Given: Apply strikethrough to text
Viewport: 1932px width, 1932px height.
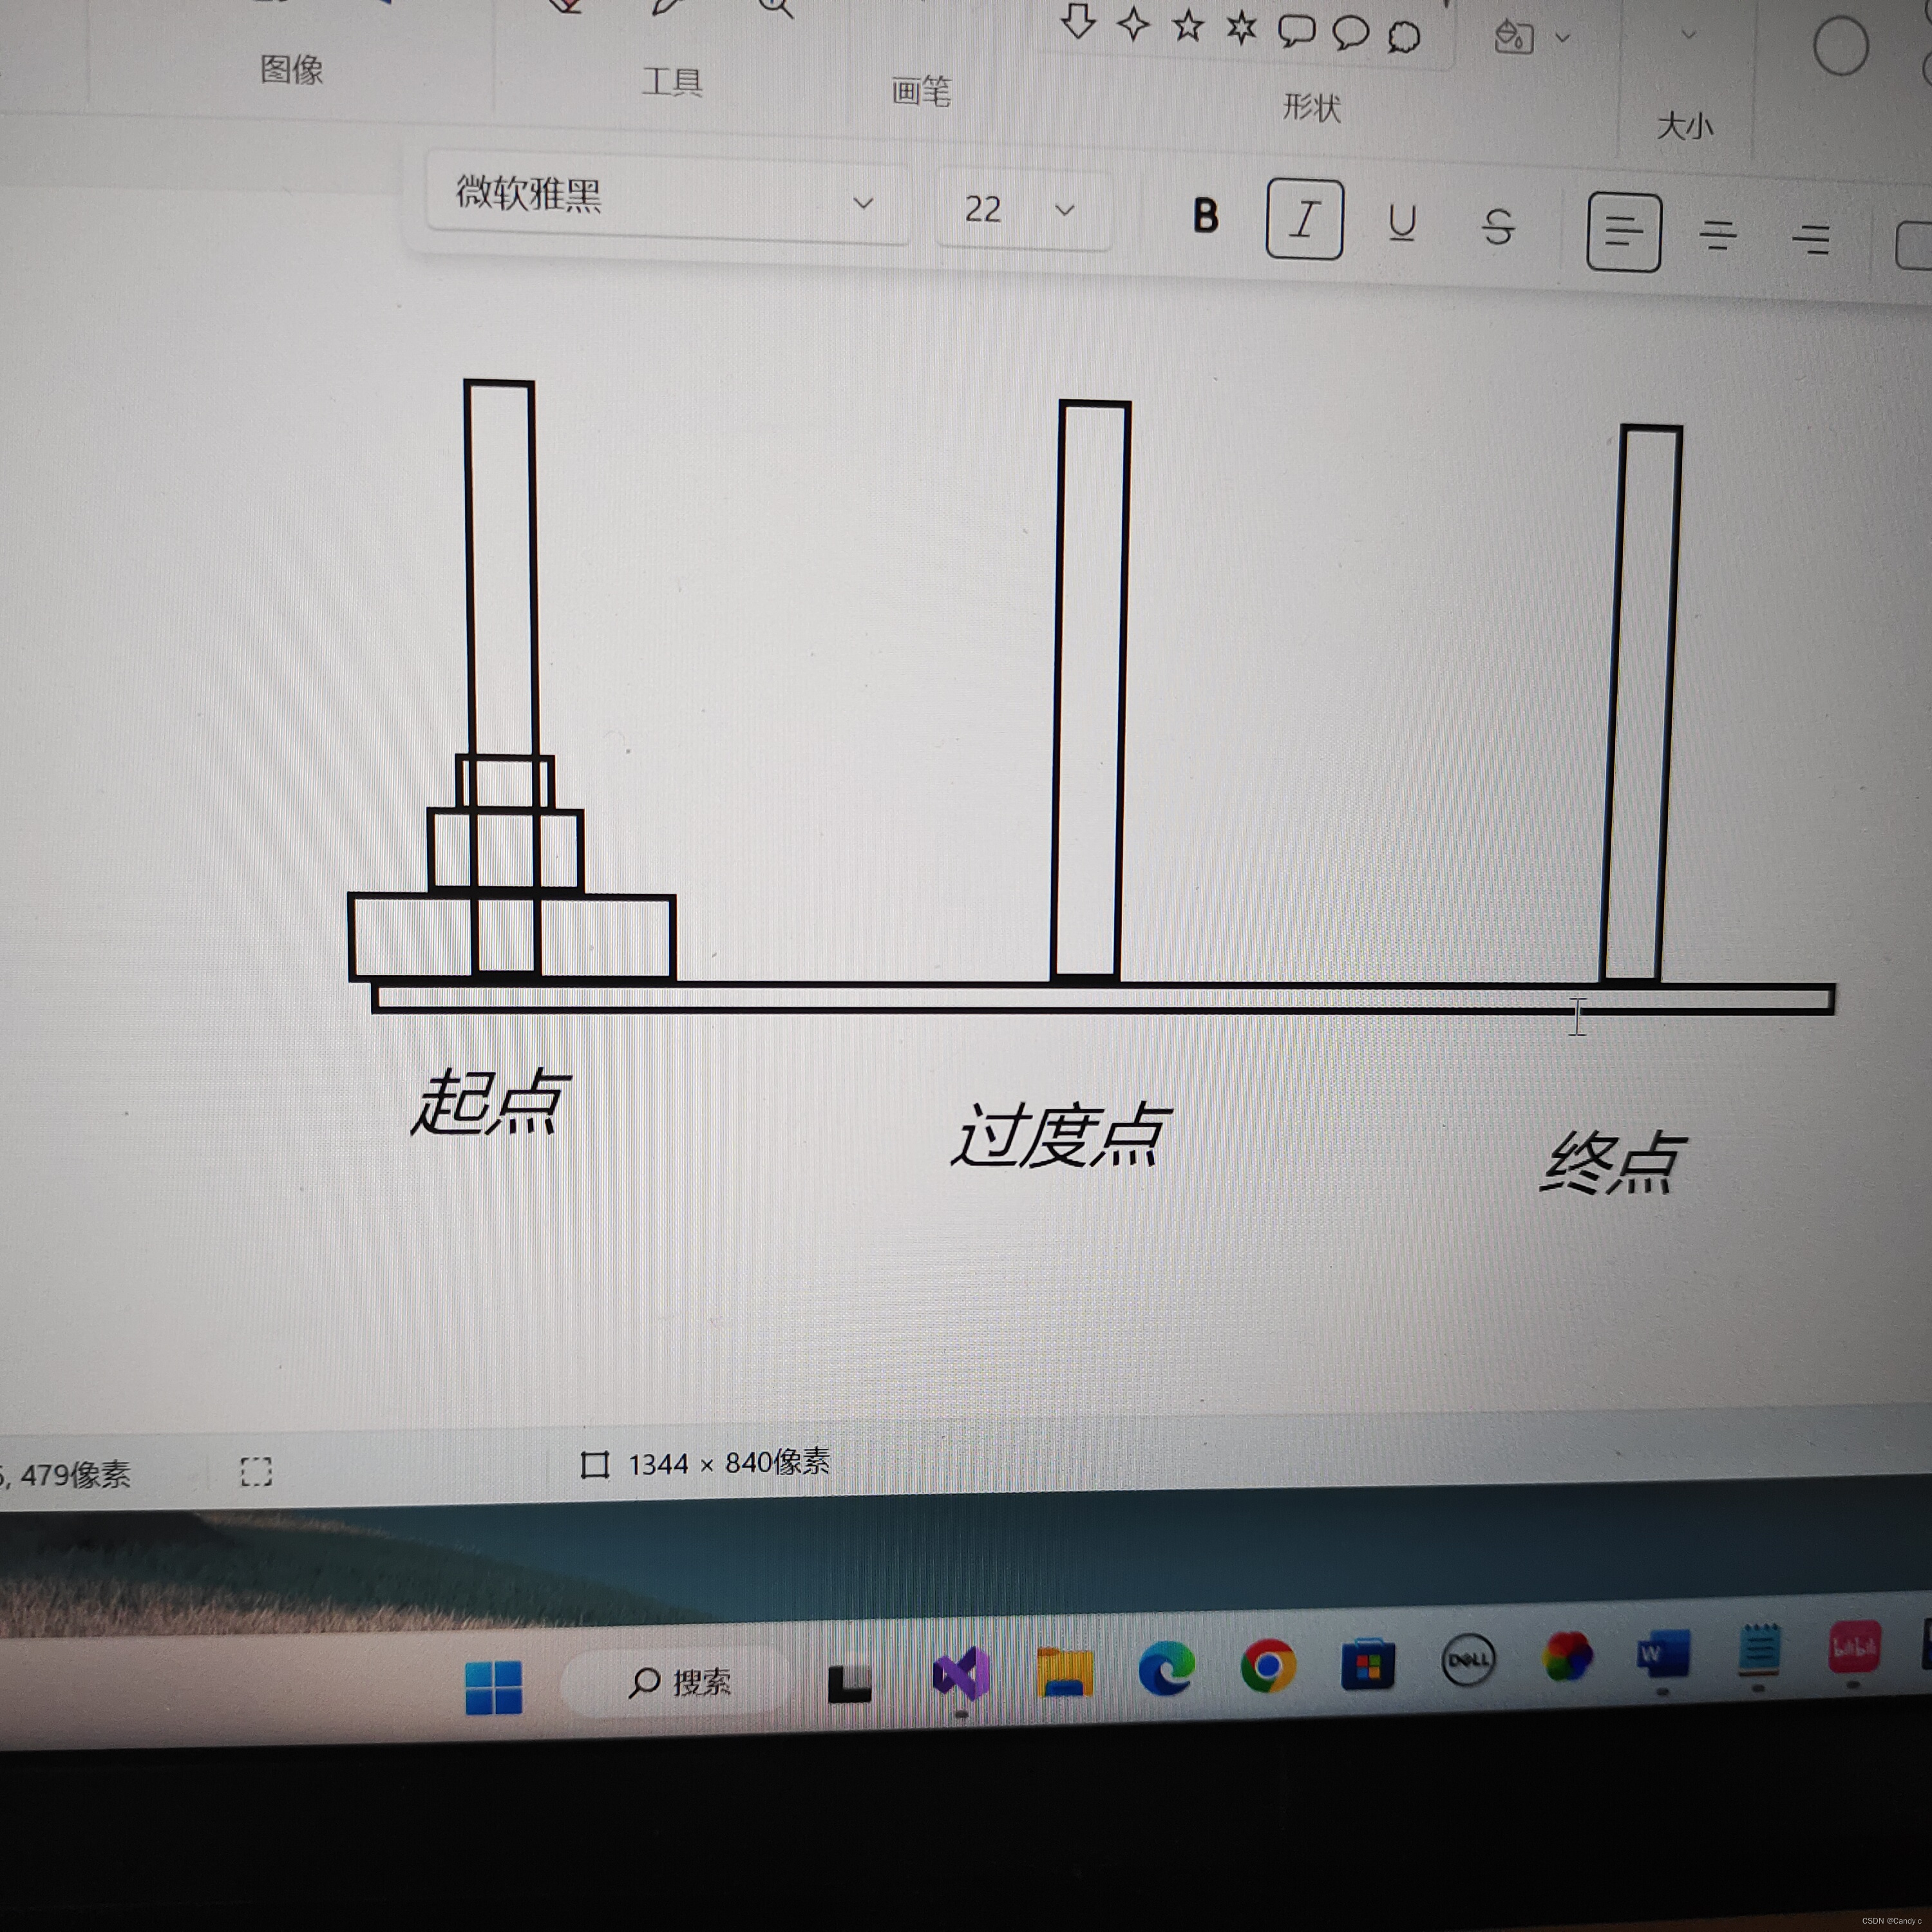Looking at the screenshot, I should [x=1497, y=228].
